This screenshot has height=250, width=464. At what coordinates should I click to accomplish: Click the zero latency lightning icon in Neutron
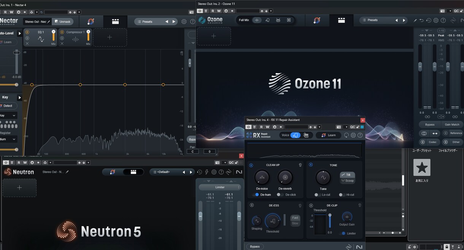[207, 172]
